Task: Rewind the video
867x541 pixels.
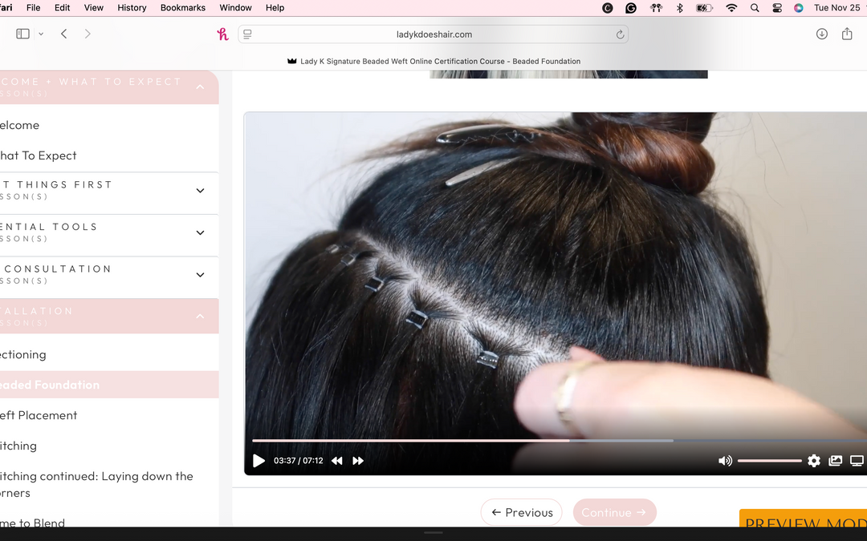Action: (x=337, y=461)
